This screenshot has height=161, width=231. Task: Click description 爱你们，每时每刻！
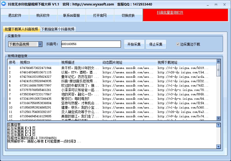75,99
